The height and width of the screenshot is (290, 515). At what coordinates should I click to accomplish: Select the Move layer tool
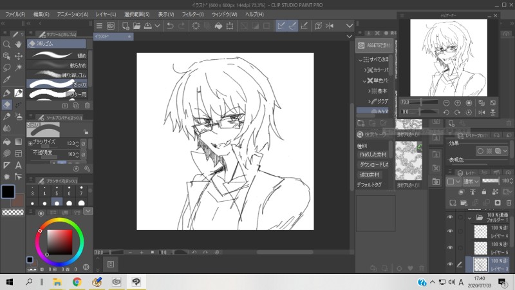coord(19,56)
